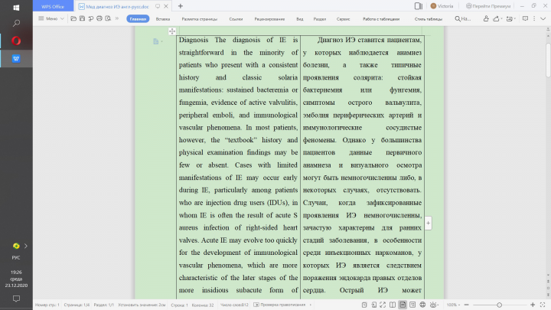Viewport: 551px width, 310px height.
Task: Open the WPS Office home tab
Action: tap(53, 6)
